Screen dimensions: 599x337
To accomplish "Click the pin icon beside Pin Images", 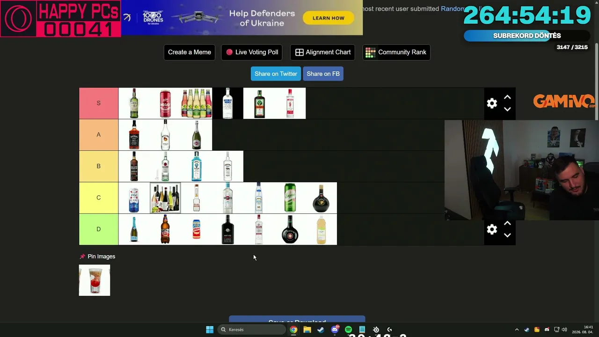I will [82, 256].
